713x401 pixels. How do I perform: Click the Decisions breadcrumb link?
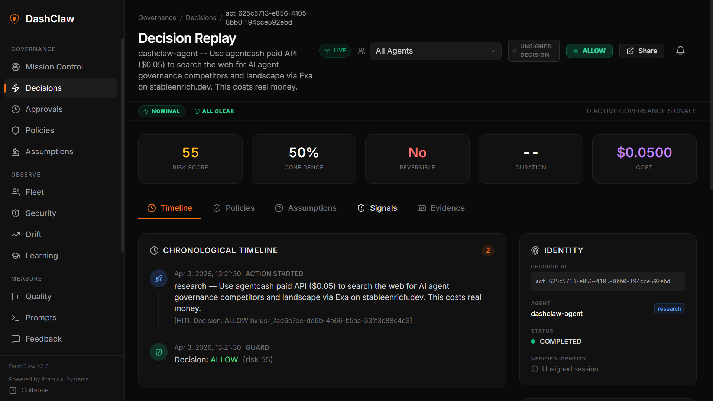[201, 18]
